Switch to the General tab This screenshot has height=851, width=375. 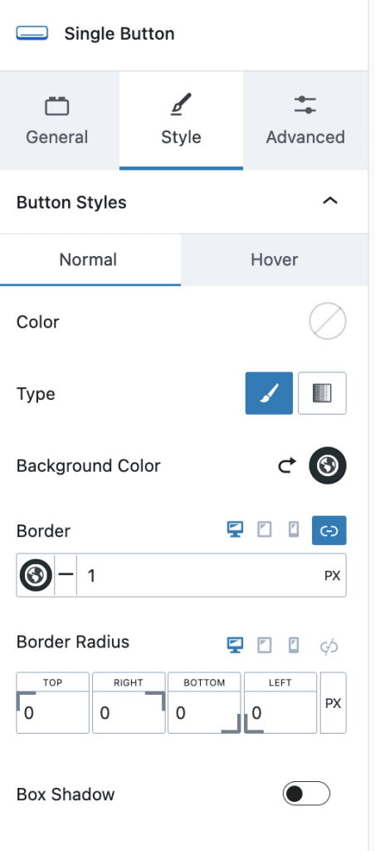(x=57, y=121)
